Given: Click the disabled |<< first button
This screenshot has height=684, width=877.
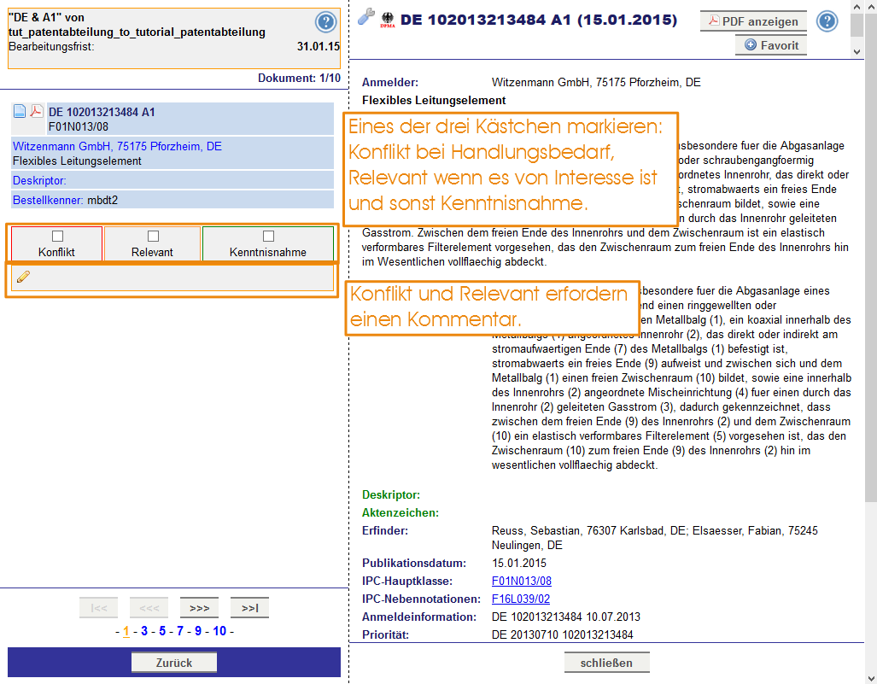Looking at the screenshot, I should (x=99, y=608).
